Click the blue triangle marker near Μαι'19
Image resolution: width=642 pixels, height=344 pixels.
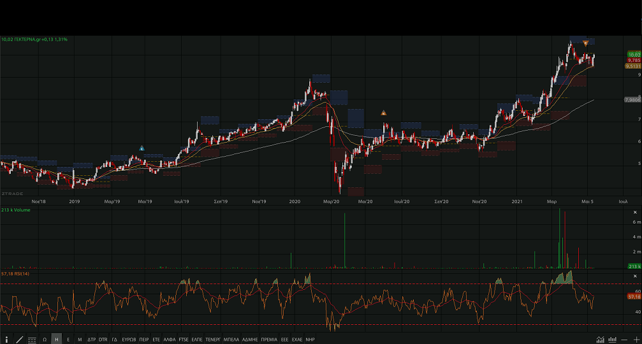tap(142, 148)
